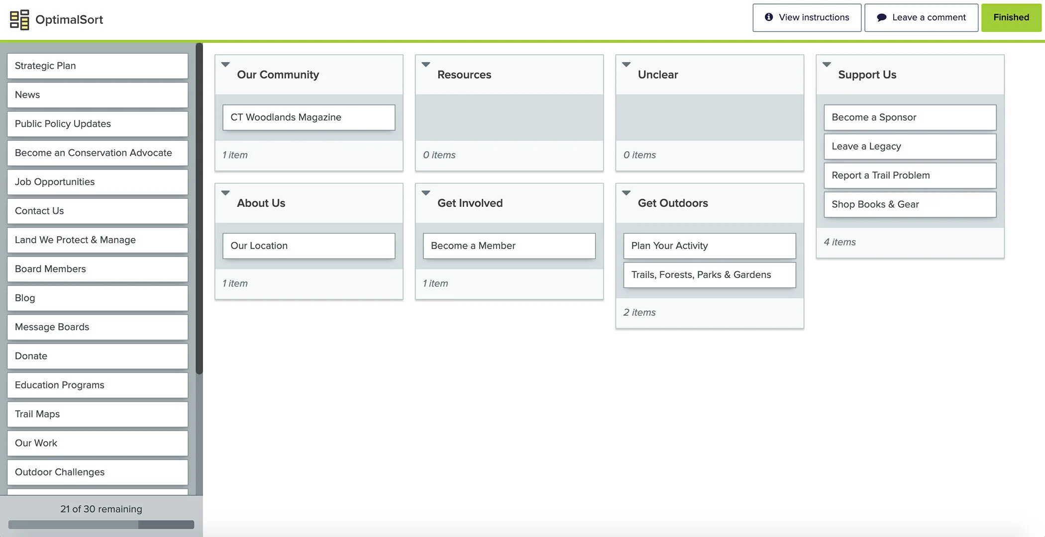Collapse the Resources category arrow
1045x537 pixels.
coord(426,65)
